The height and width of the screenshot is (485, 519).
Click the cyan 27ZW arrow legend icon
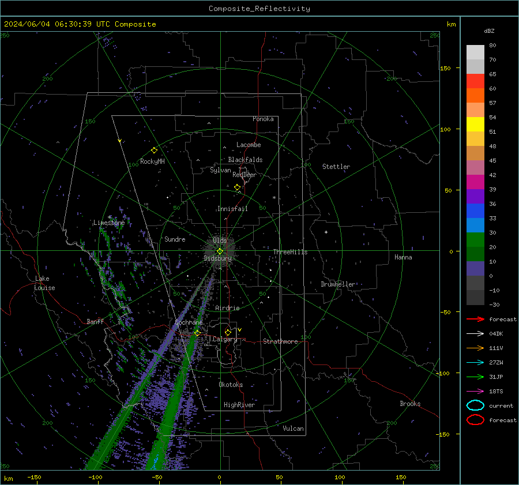pyautogui.click(x=475, y=363)
